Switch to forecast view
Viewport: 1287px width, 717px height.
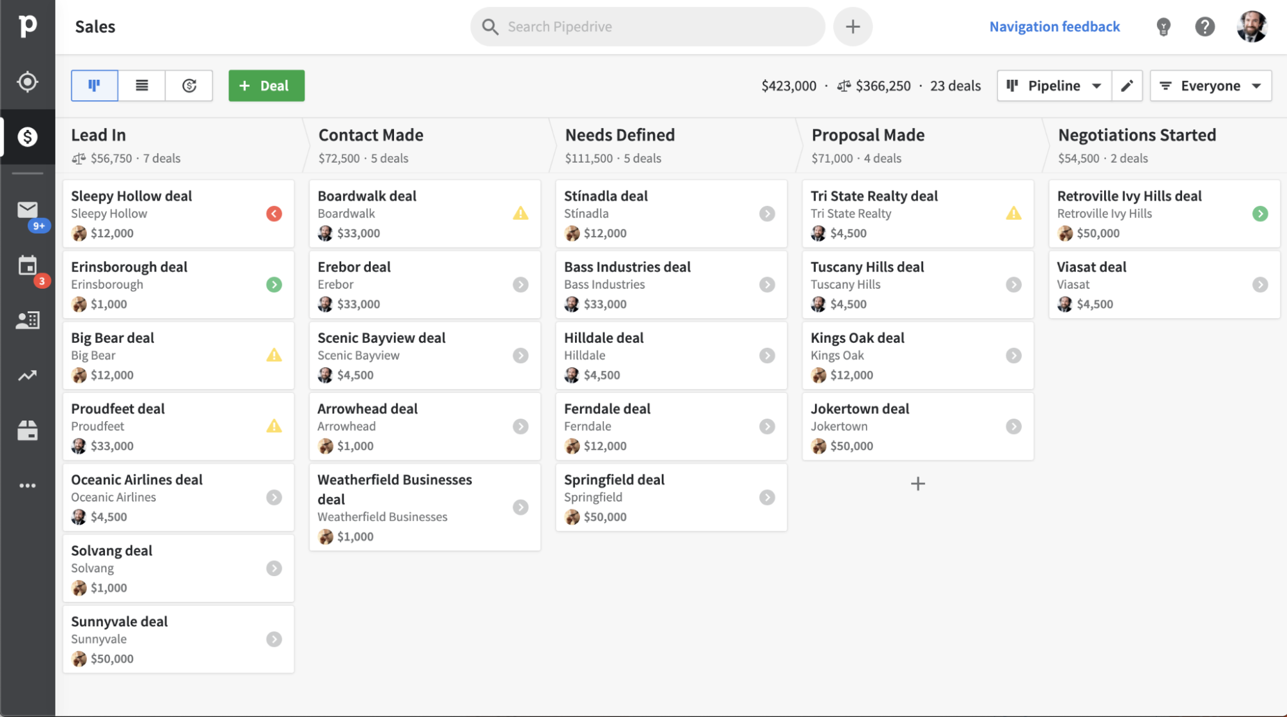tap(189, 86)
